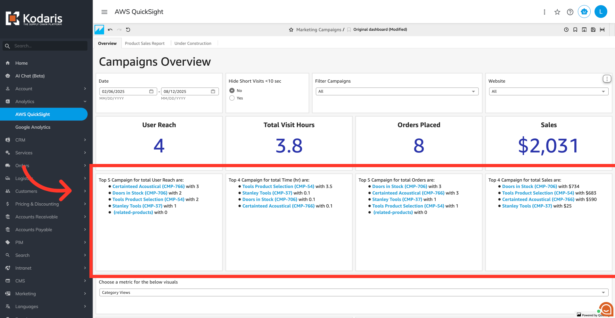Open end date calendar picker
Screen dimensions: 615x318
213,91
